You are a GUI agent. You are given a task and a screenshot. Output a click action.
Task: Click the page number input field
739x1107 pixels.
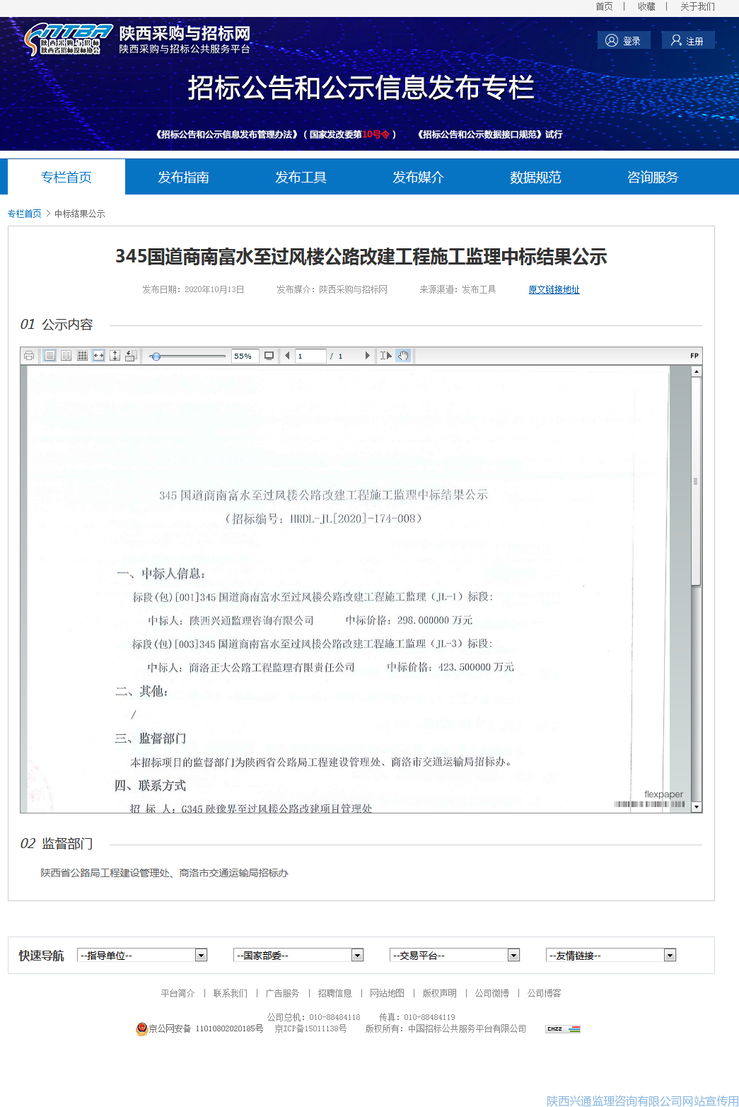[x=311, y=356]
